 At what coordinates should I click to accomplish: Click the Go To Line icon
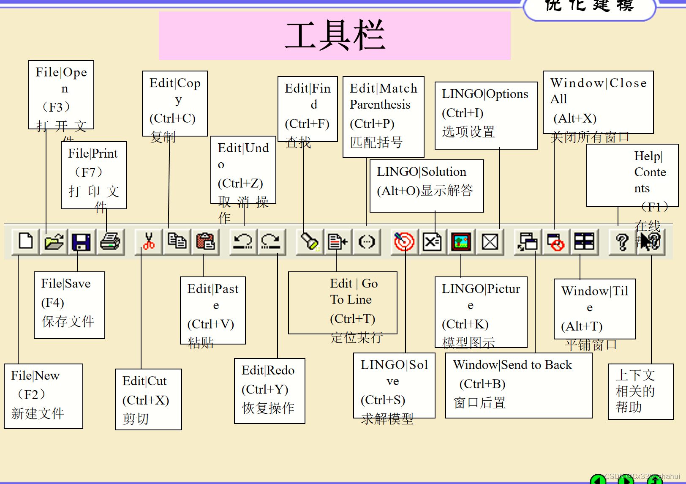338,242
